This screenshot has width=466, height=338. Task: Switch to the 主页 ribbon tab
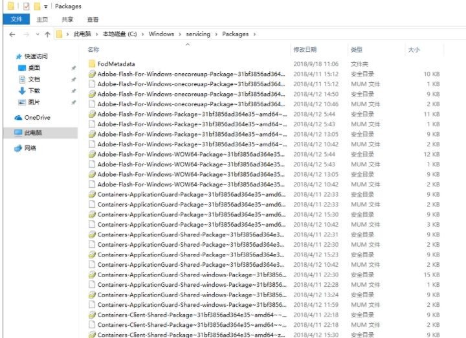coord(42,19)
